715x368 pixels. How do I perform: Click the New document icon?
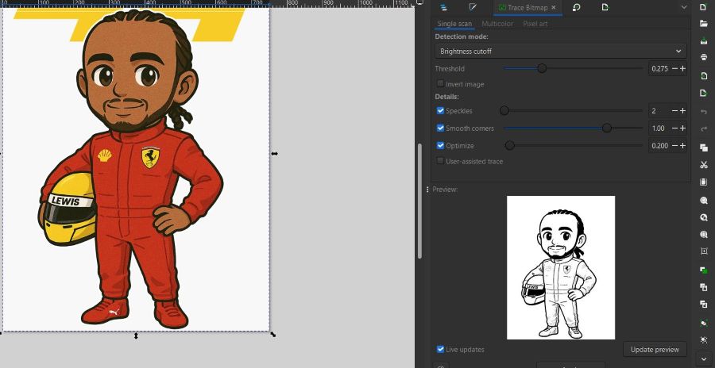pos(704,7)
